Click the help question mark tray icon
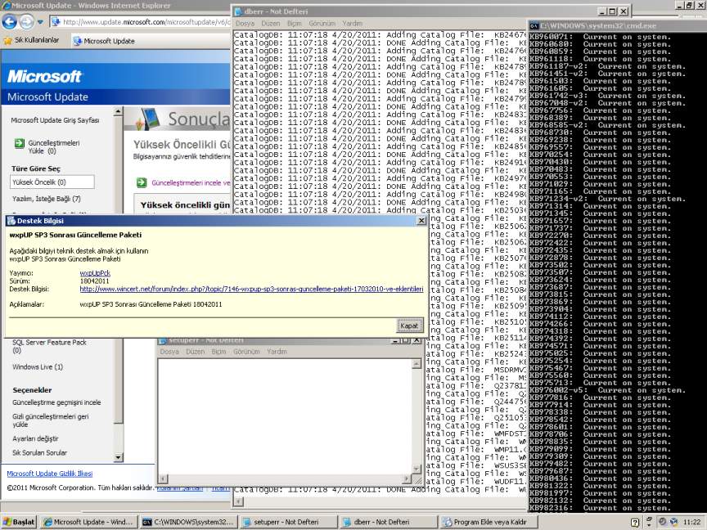The height and width of the screenshot is (530, 707). pyautogui.click(x=636, y=522)
